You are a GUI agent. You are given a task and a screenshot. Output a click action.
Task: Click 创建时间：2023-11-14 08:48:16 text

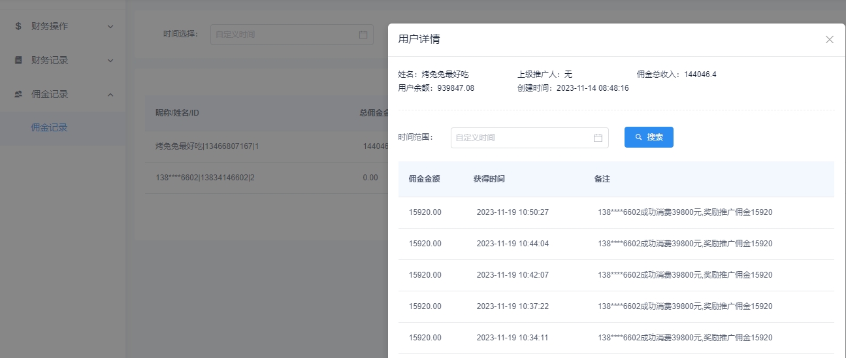[573, 88]
